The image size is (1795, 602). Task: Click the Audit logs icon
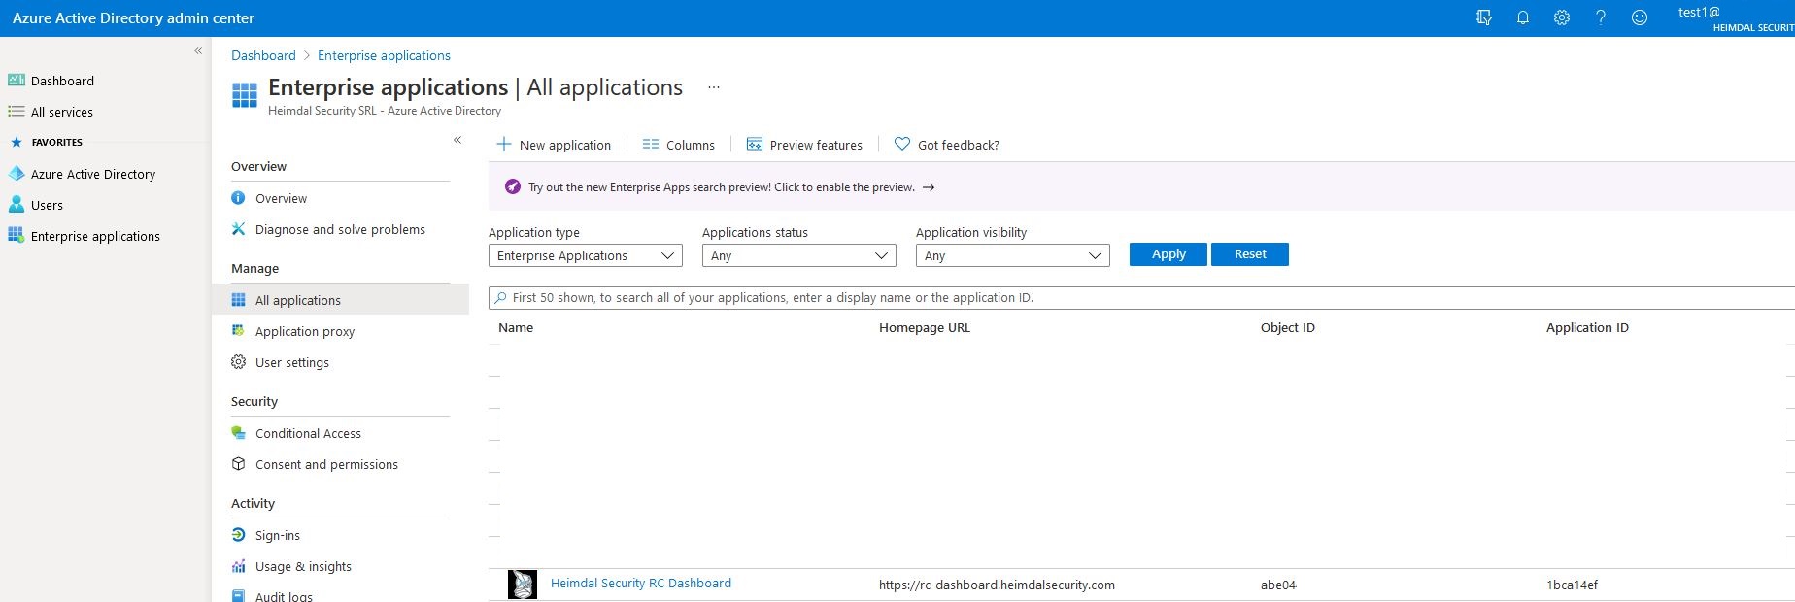pos(239,595)
